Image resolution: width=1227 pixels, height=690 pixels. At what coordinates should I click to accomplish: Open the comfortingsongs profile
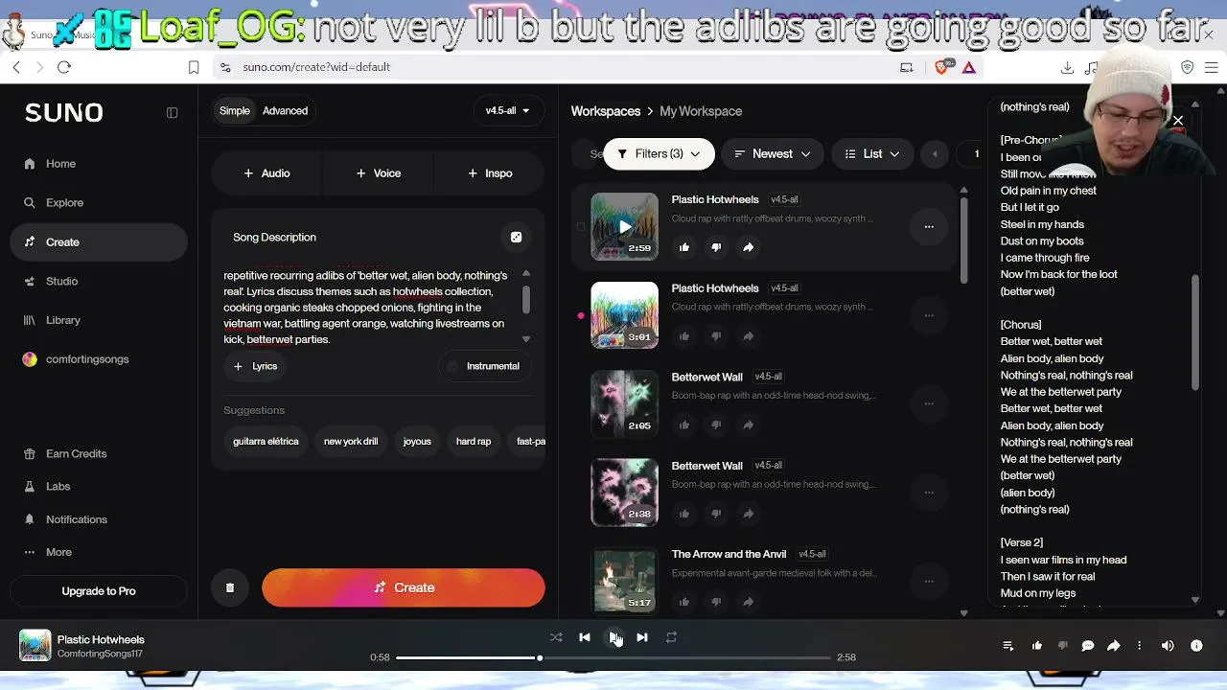(99, 359)
